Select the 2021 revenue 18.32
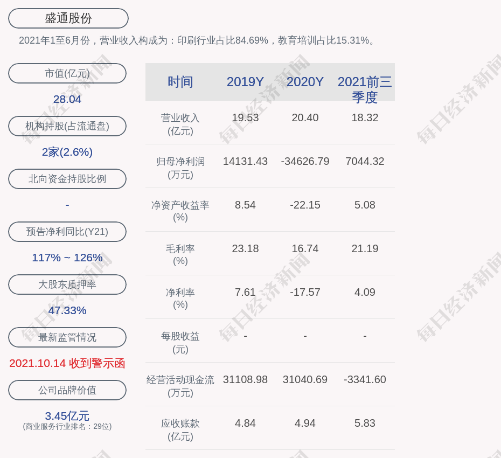501x458 pixels. [365, 117]
